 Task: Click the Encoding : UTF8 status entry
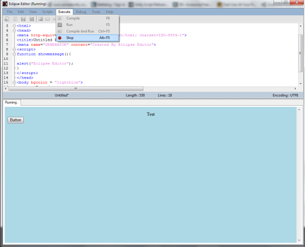285,96
